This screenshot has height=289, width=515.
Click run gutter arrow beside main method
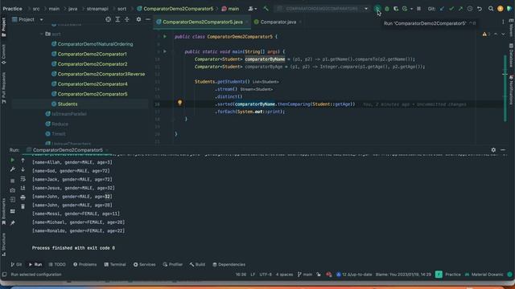click(x=165, y=51)
